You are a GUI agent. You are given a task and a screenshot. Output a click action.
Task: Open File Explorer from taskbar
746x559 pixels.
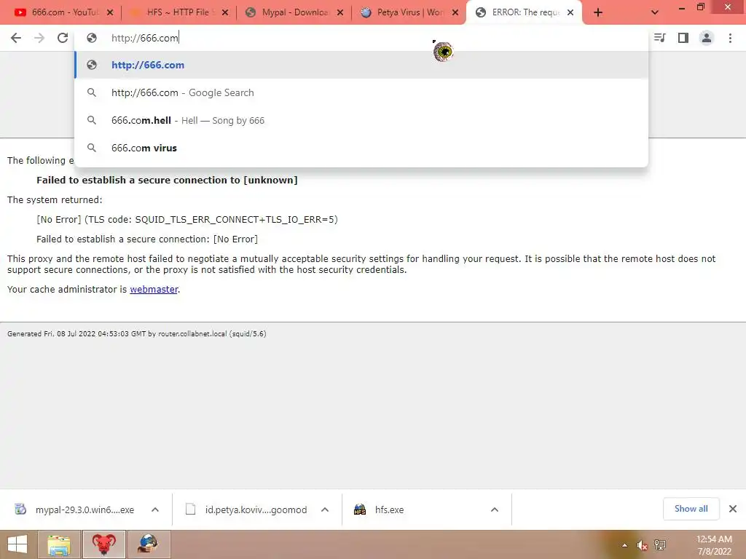click(59, 544)
